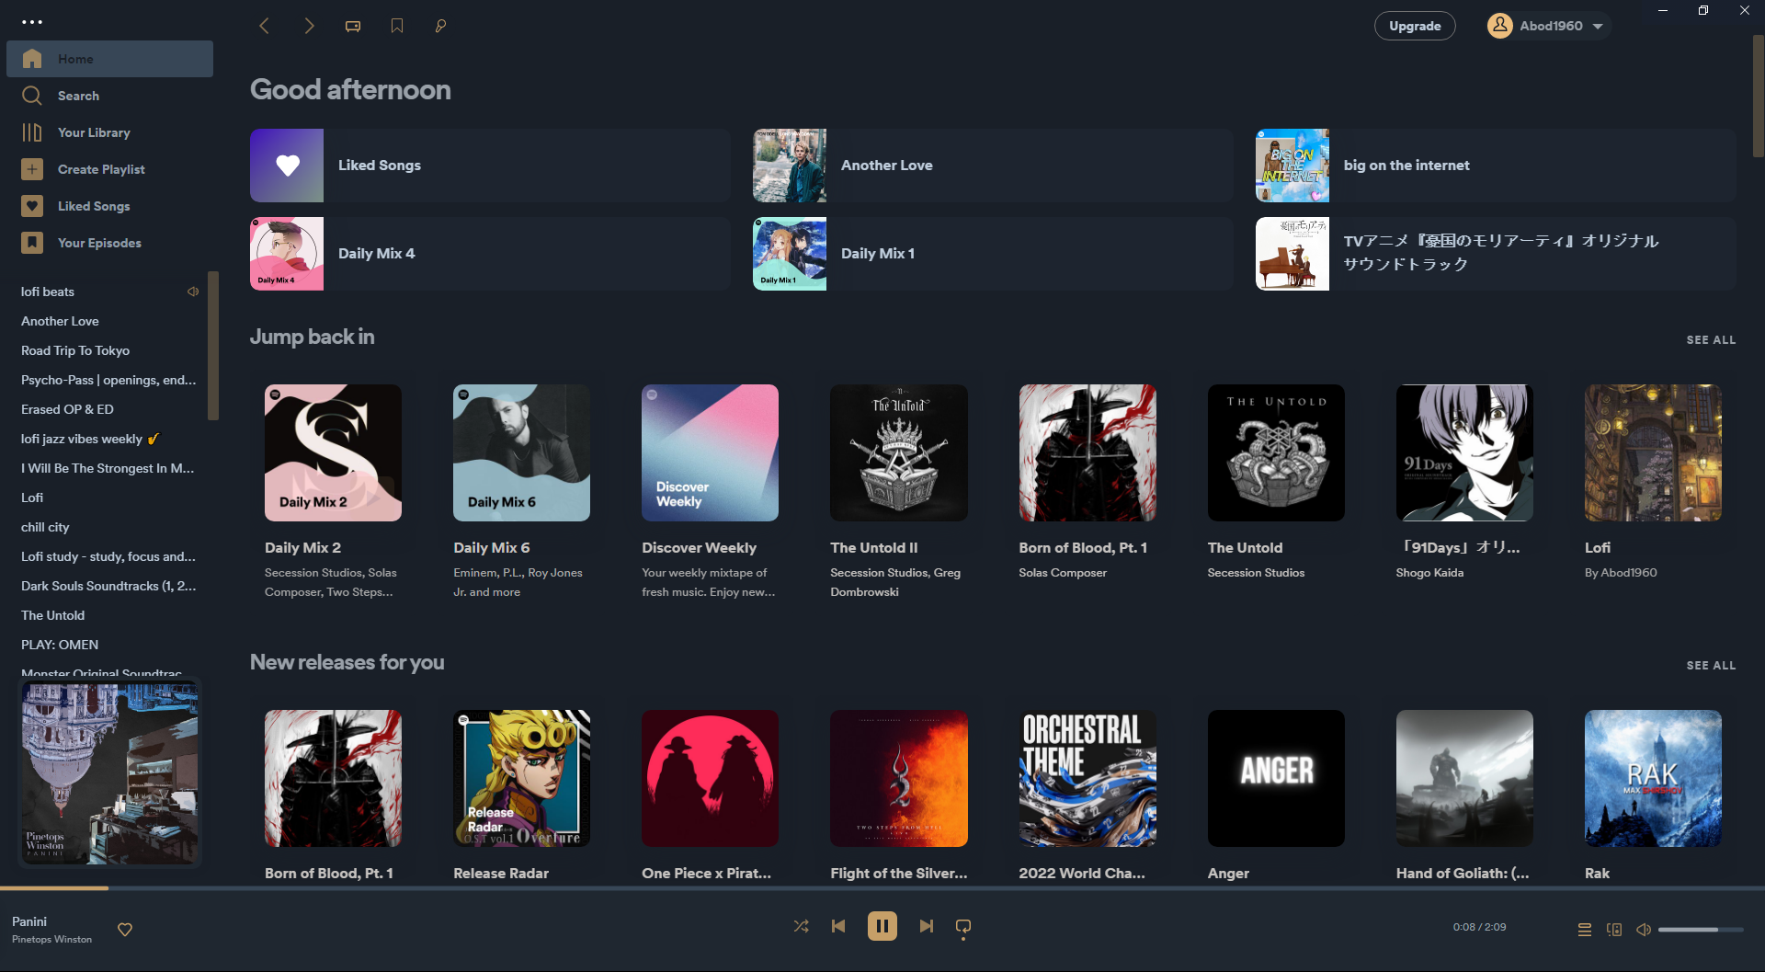
Task: Open playlist Erased OP & ED
Action: (x=67, y=409)
